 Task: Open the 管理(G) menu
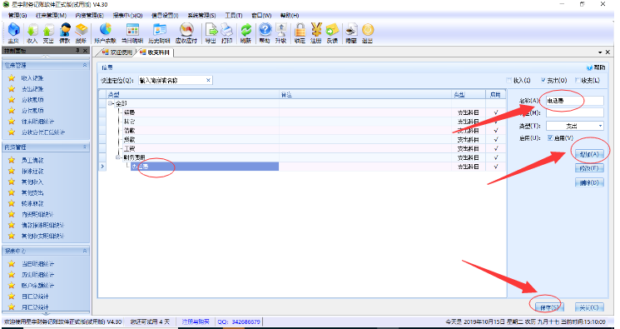pos(17,16)
